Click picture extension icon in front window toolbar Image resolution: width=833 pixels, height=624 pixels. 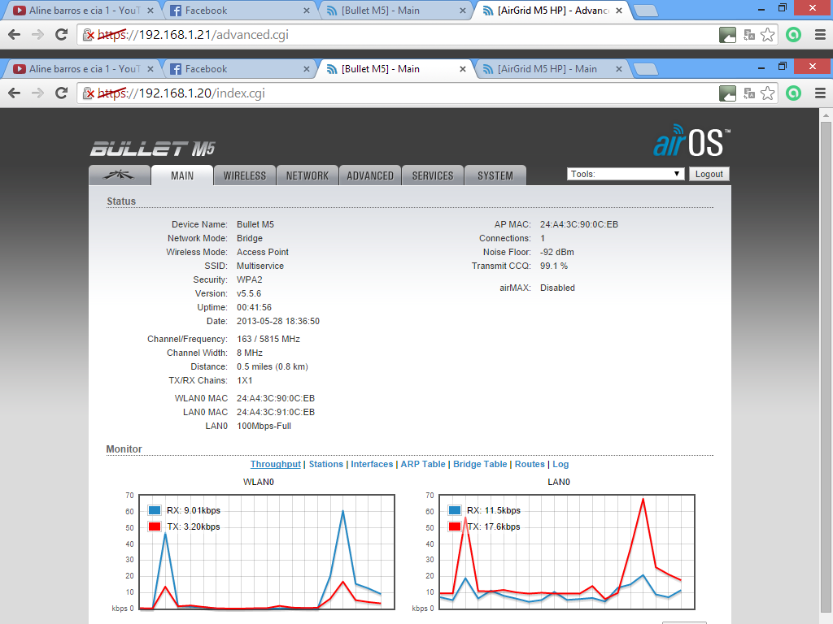pyautogui.click(x=727, y=93)
